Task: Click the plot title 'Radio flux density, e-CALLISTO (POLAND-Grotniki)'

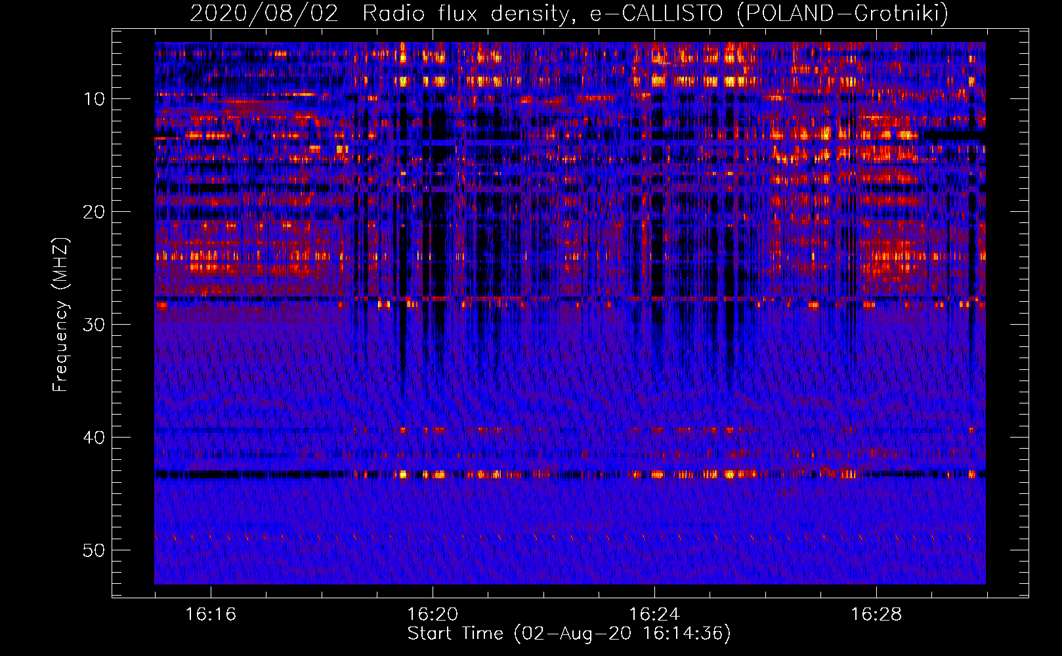Action: pyautogui.click(x=655, y=13)
